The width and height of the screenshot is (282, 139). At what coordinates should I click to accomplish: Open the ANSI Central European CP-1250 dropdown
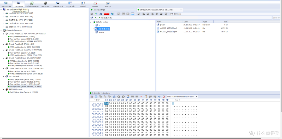click(197, 97)
